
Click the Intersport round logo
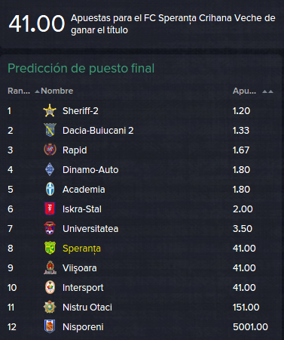(x=50, y=287)
